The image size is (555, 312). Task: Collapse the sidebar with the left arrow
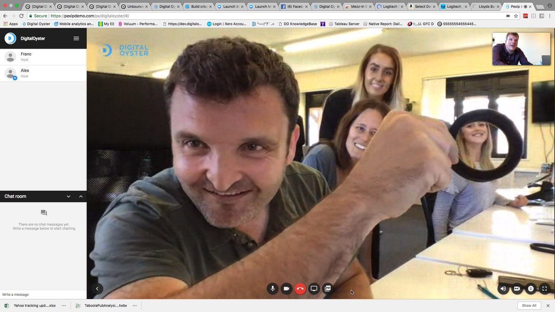pos(97,288)
